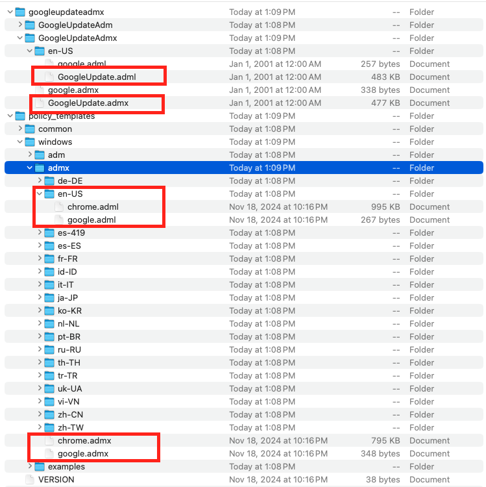Image resolution: width=486 pixels, height=487 pixels.
Task: Click the fr-FR folder icon
Action: pos(49,259)
